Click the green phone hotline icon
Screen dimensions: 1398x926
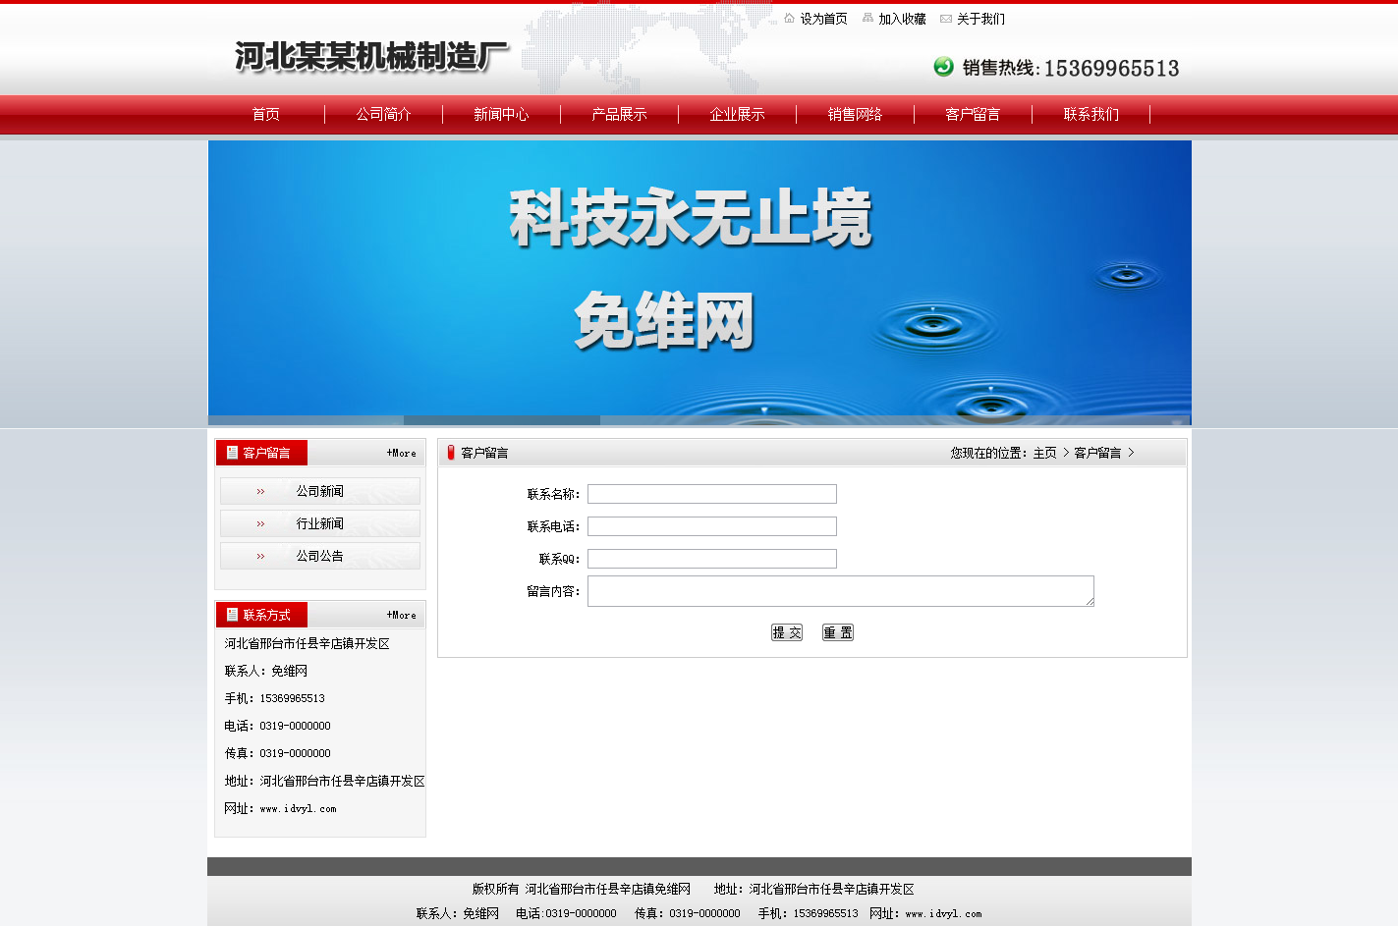(x=943, y=66)
